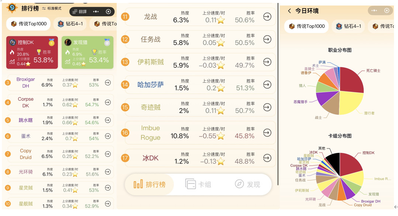398x216 pixels.
Task: Click the 星舰贼 ranking row name
Action: (25, 203)
